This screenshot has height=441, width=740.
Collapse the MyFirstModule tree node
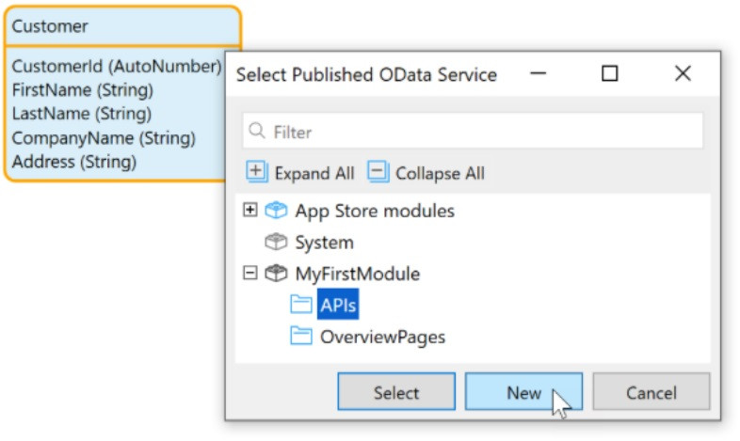tap(249, 274)
